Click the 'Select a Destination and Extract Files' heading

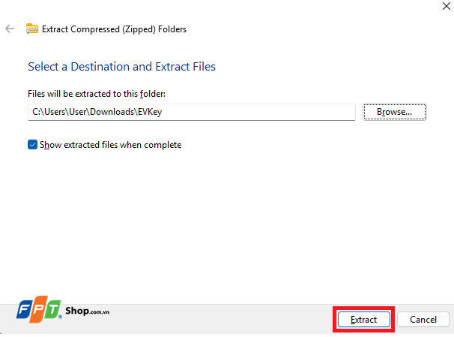click(x=121, y=66)
